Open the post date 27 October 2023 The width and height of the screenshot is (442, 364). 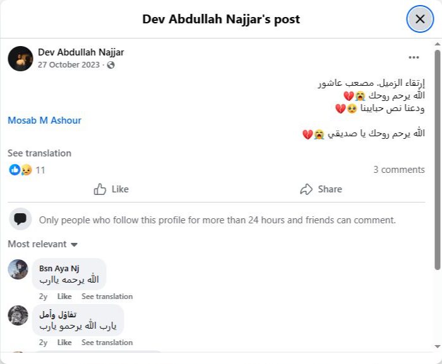pyautogui.click(x=69, y=65)
